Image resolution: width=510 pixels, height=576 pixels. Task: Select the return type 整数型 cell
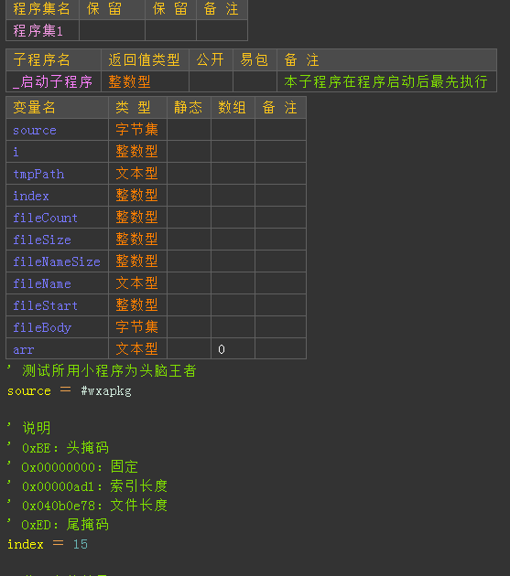click(145, 81)
